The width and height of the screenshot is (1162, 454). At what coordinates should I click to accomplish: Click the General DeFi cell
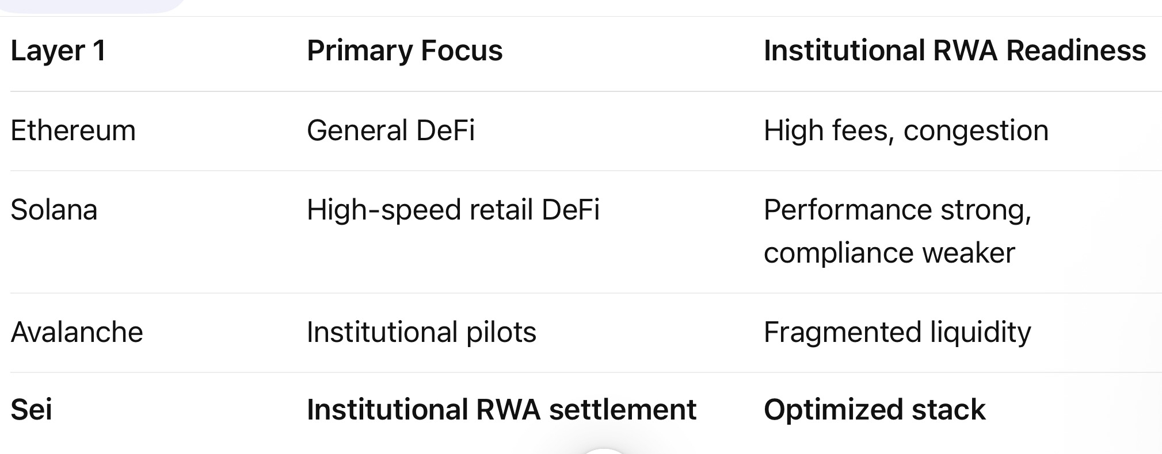(x=391, y=130)
